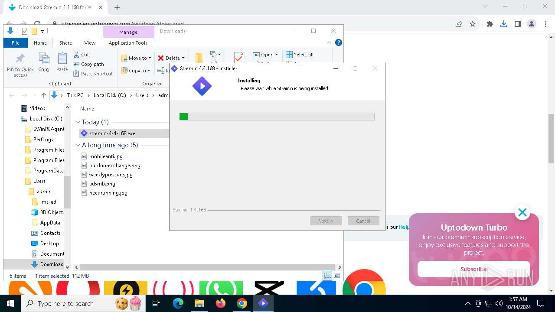The height and width of the screenshot is (312, 555).
Task: Collapse the Today (1) group
Action: [x=78, y=122]
